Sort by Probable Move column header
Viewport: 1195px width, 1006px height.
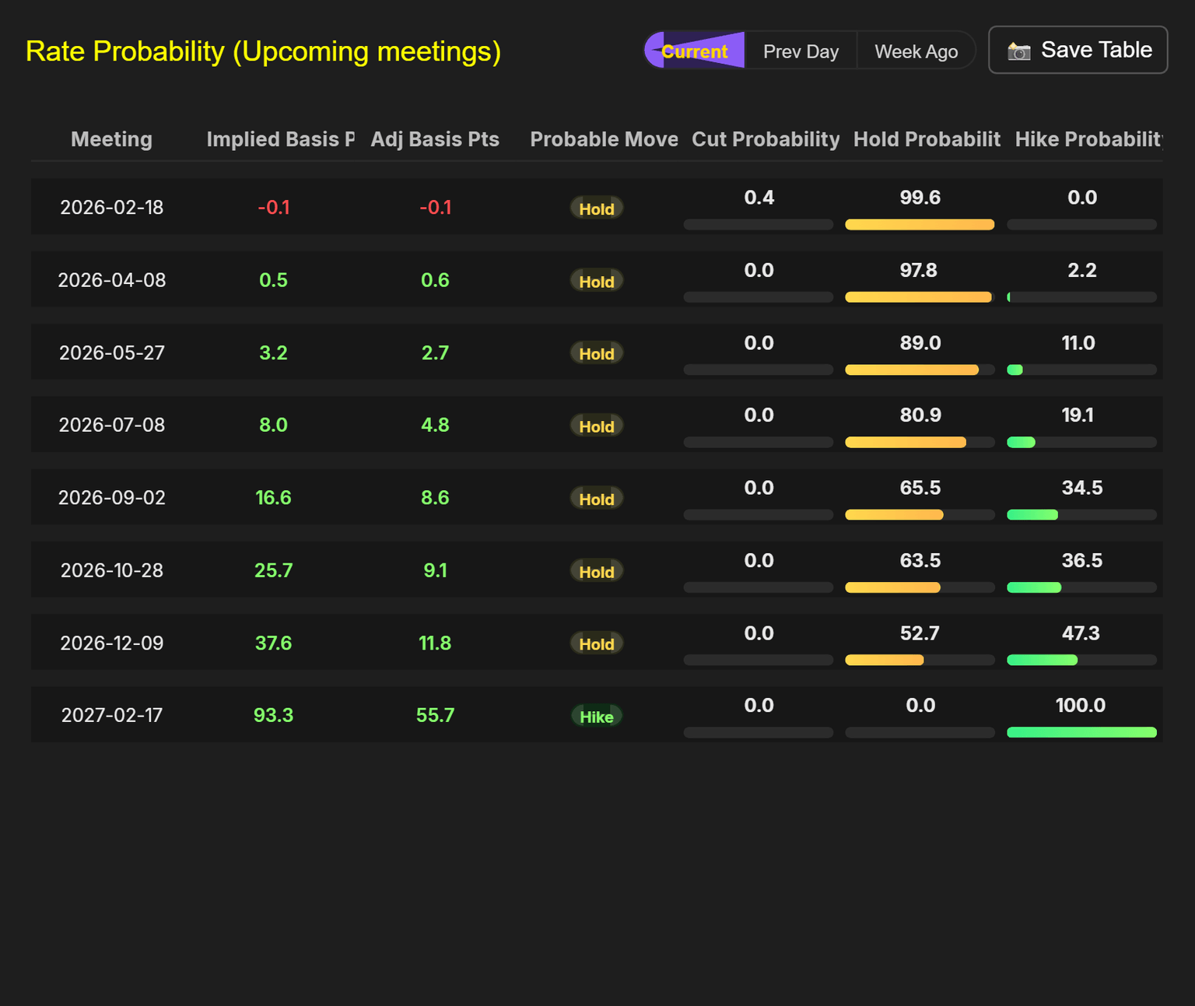coord(604,139)
